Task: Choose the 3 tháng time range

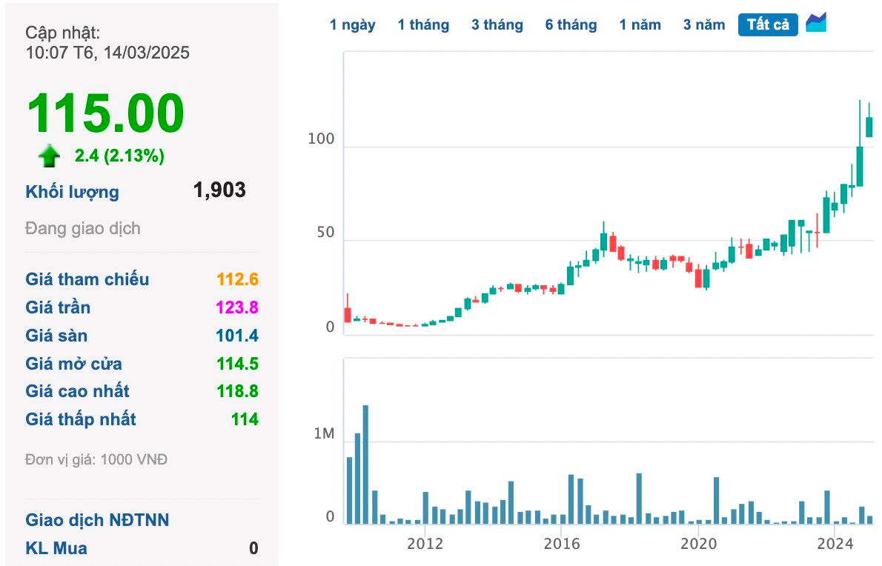Action: point(497,25)
